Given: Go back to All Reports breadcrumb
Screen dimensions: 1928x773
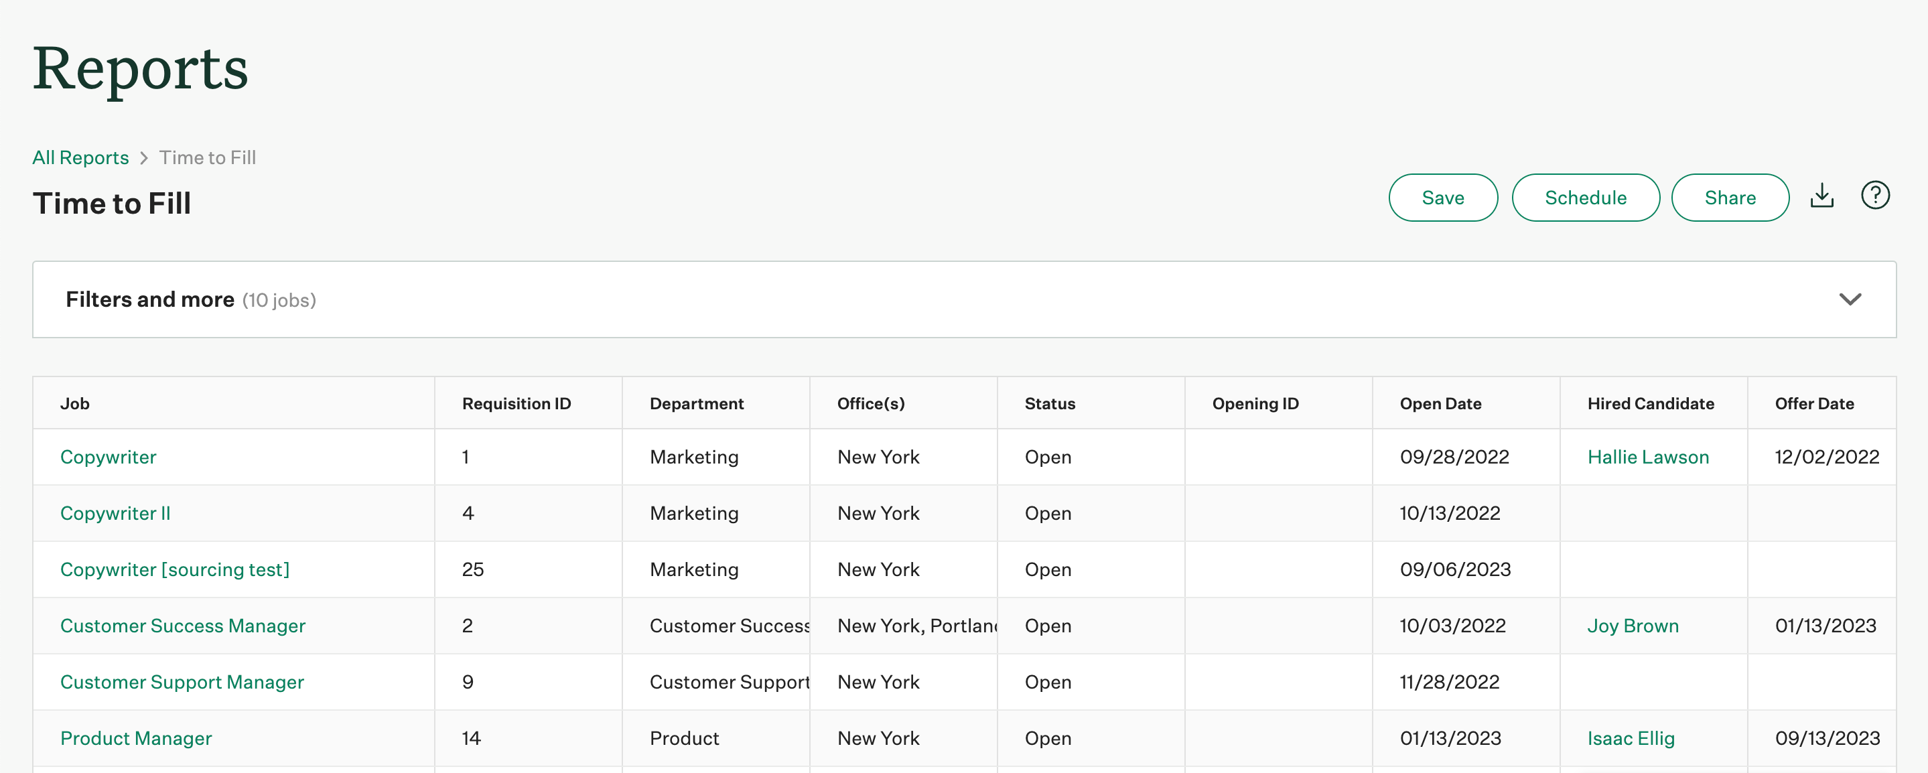Looking at the screenshot, I should pyautogui.click(x=80, y=158).
